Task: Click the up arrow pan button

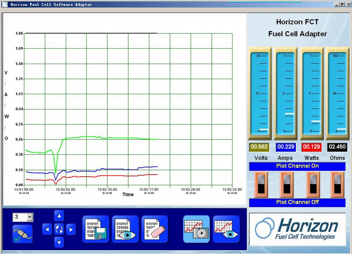Action: (x=59, y=216)
